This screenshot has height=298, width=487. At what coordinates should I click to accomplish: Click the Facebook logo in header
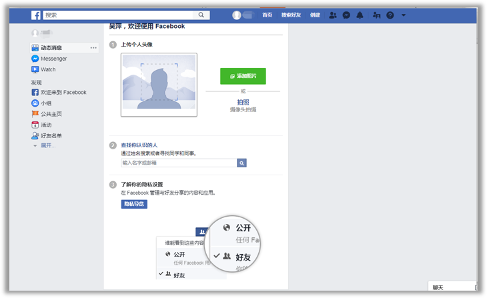36,15
